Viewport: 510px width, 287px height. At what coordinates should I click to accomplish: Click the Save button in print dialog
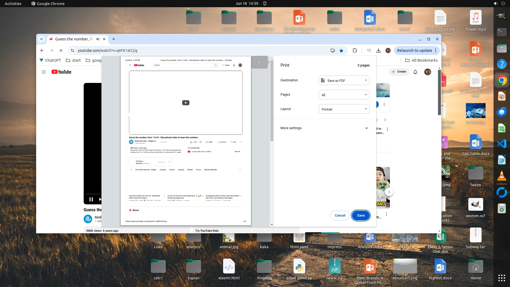360,216
